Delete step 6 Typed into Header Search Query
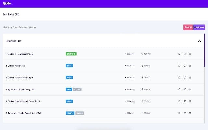The image size is (208, 130). (190, 113)
